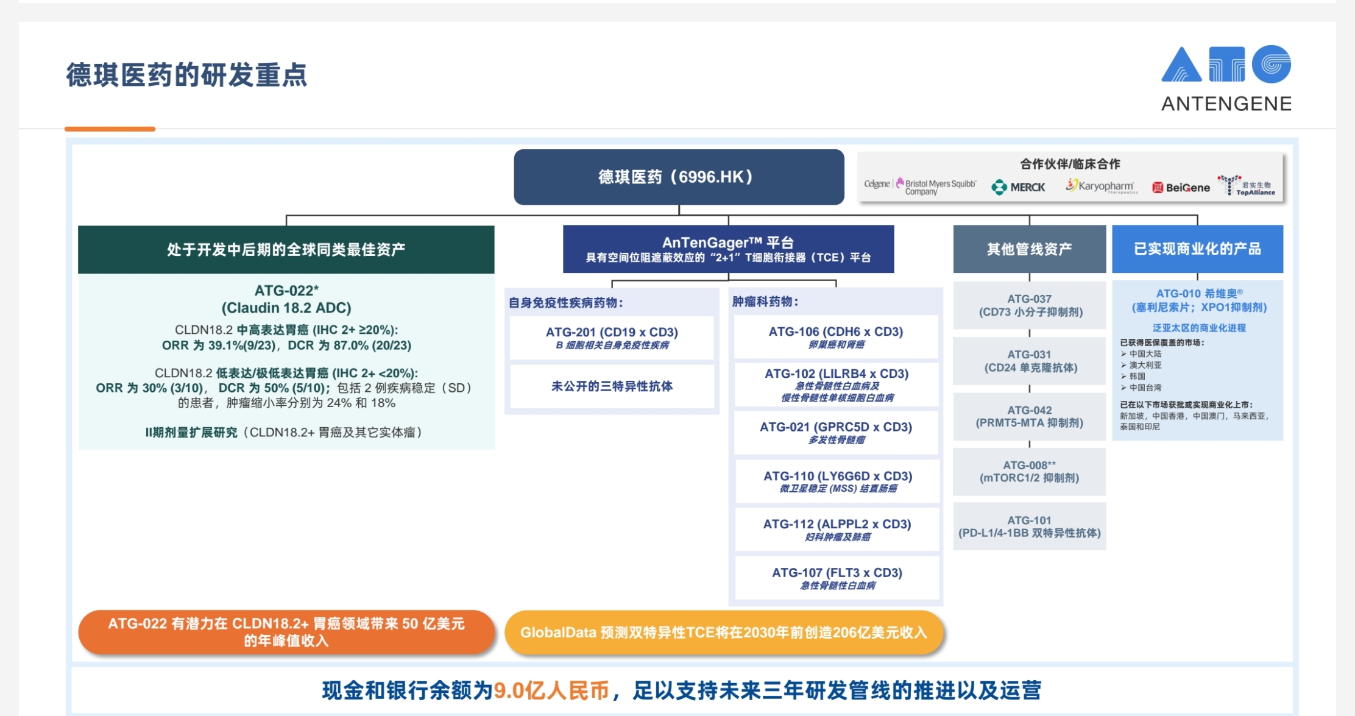Image resolution: width=1355 pixels, height=716 pixels.
Task: Select the ATG-031 CD24 单克隆抗体 box
Action: [1030, 361]
